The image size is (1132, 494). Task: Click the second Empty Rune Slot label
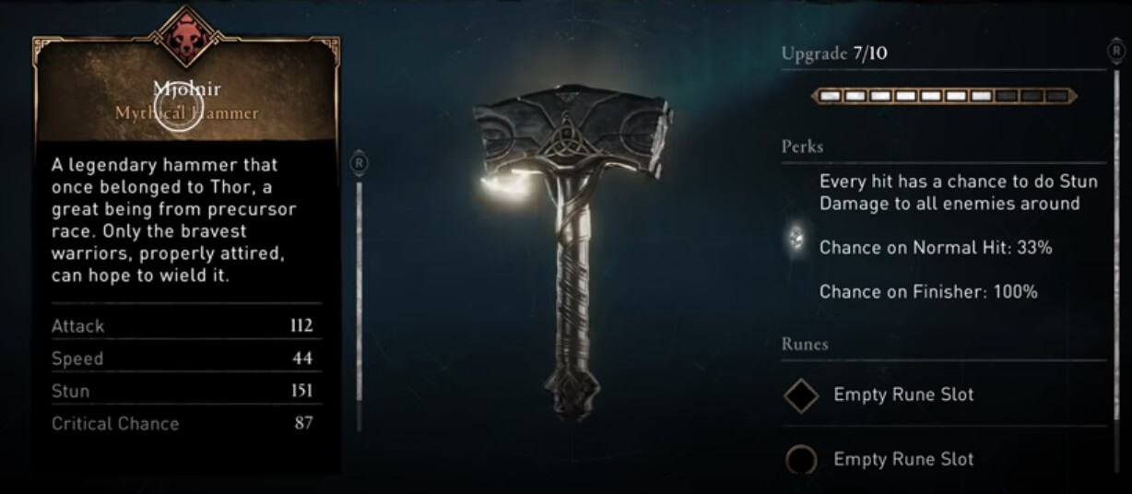903,459
